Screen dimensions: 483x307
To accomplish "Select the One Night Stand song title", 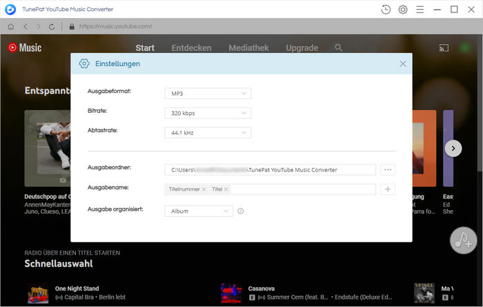I will [77, 288].
